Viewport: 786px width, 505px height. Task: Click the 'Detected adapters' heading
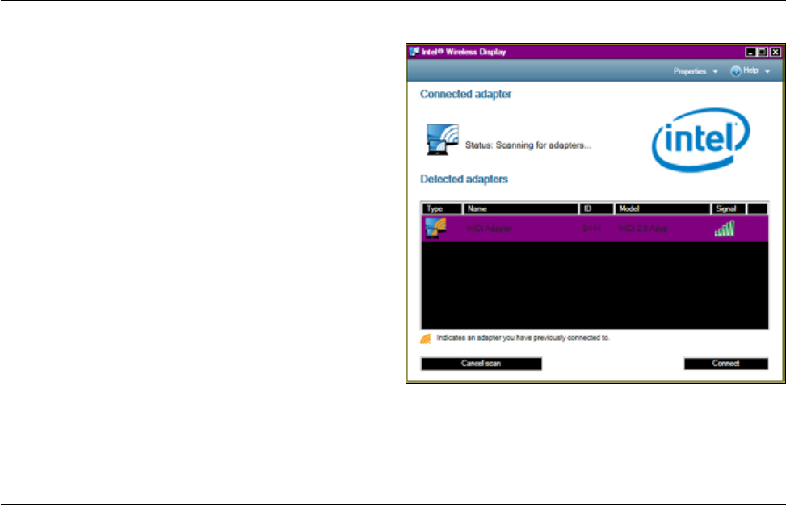click(x=464, y=179)
